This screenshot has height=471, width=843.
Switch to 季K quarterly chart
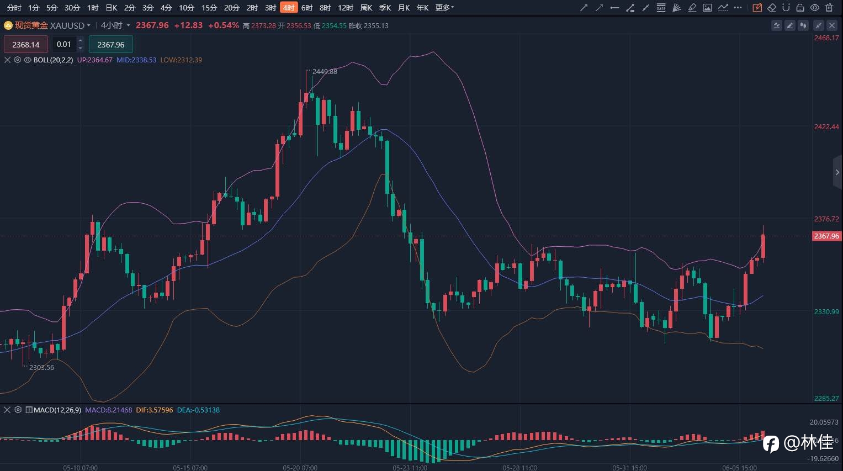point(385,8)
